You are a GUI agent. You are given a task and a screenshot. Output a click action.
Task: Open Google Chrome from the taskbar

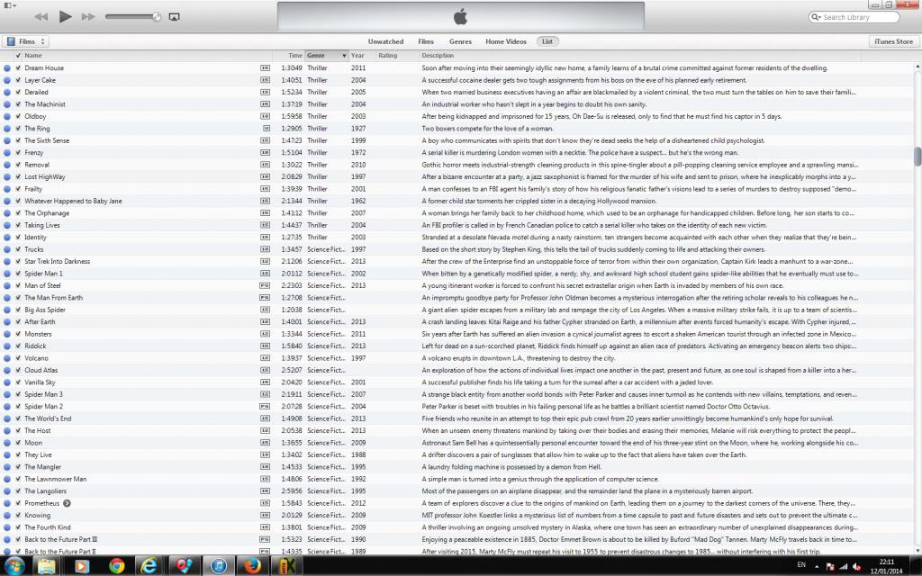116,566
